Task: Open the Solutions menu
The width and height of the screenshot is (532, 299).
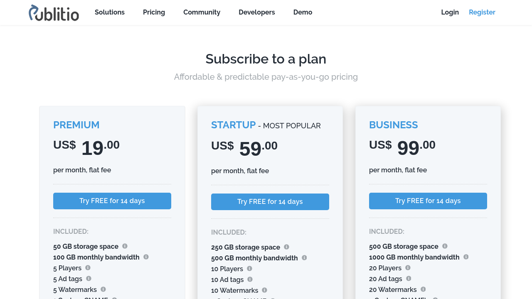Action: pos(110,12)
